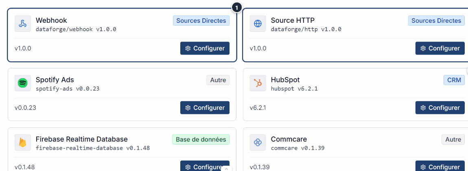Click the Source HTTP globe icon
This screenshot has height=171, width=468.
click(258, 24)
